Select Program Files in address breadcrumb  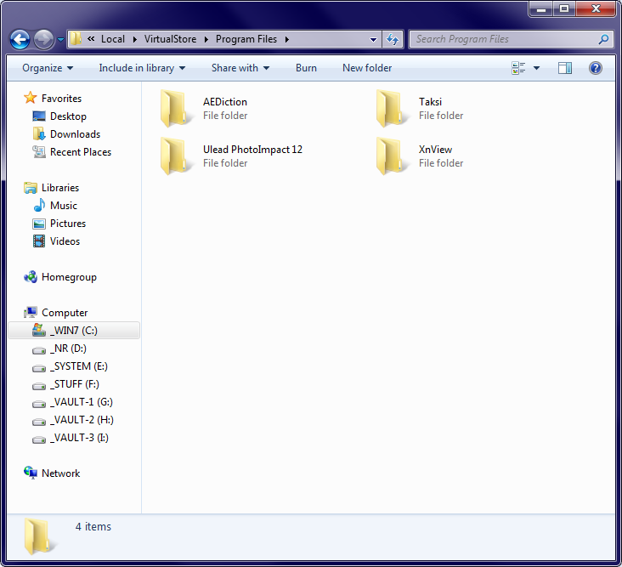[246, 39]
